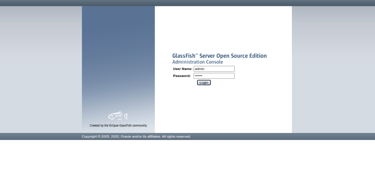Click the Oracle copyright notice text

click(x=136, y=137)
